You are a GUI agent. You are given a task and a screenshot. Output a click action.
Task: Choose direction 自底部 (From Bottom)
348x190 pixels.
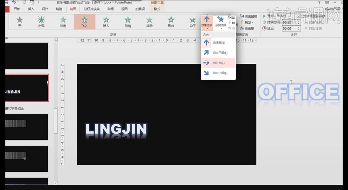(x=218, y=43)
